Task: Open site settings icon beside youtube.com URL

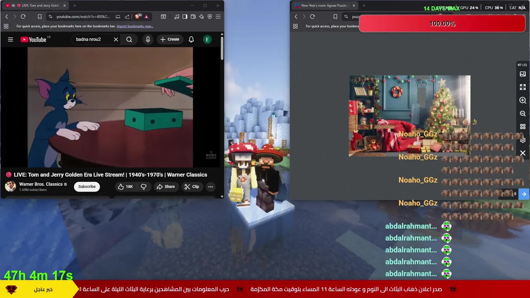Action: coord(50,17)
